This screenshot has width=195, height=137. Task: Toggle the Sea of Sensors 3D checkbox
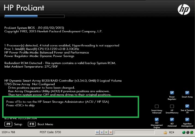pyautogui.click(x=187, y=106)
